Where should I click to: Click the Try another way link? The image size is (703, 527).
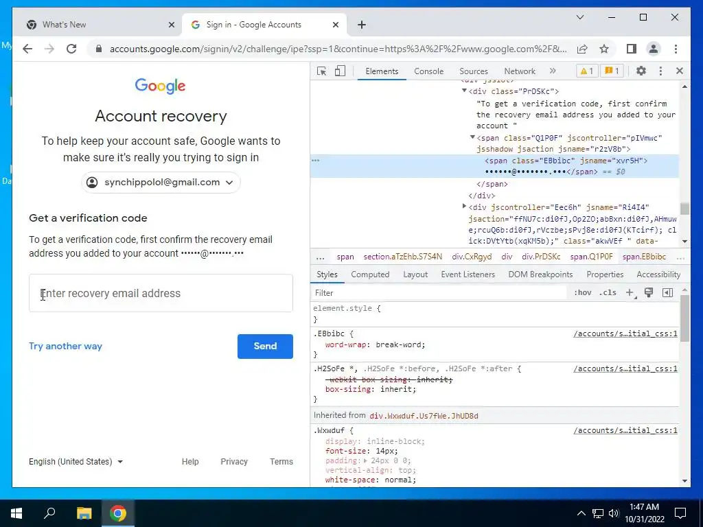click(x=65, y=346)
